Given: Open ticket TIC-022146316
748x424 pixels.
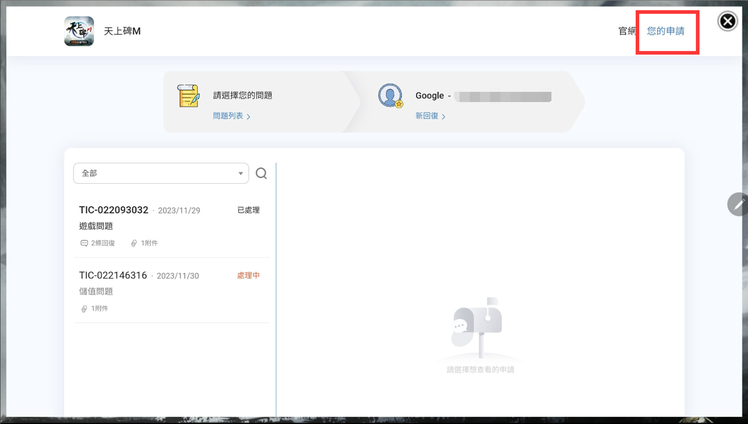Looking at the screenshot, I should [113, 275].
